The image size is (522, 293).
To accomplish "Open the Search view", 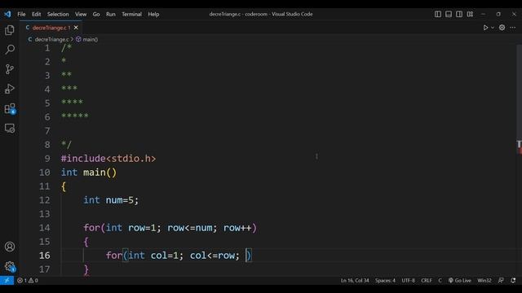I will click(x=10, y=50).
